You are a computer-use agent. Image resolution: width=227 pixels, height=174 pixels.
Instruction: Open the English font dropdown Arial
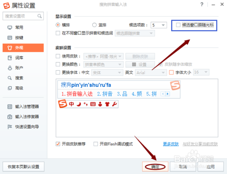151,73
